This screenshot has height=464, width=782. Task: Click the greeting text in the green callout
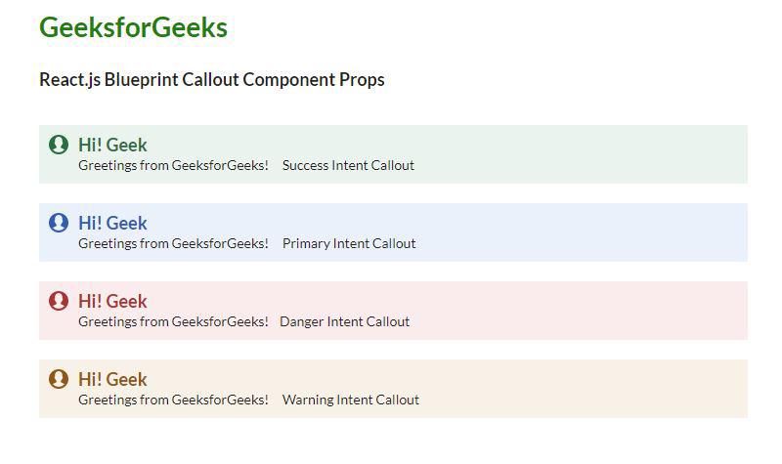coord(173,166)
